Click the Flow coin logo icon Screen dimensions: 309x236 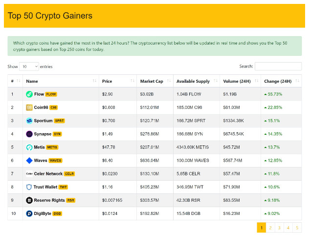tap(29, 94)
